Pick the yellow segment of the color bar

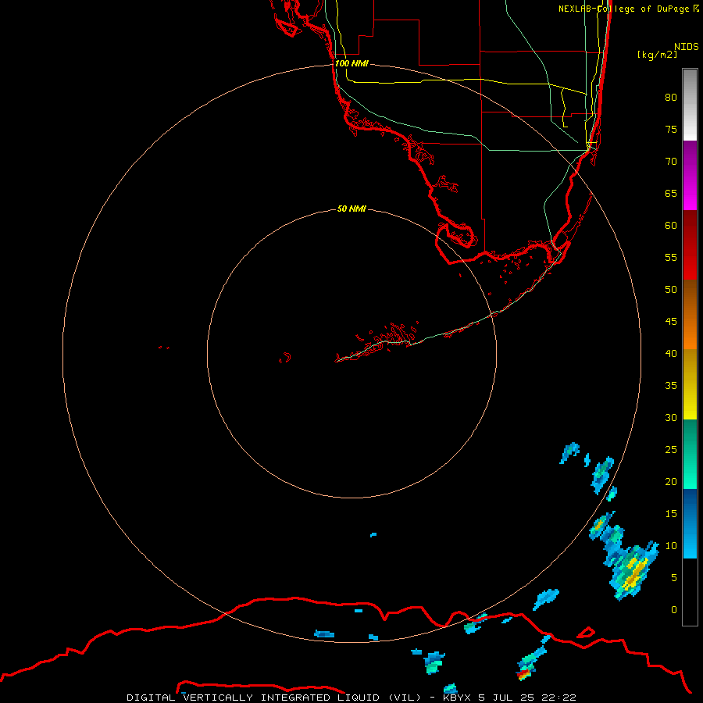pyautogui.click(x=690, y=384)
